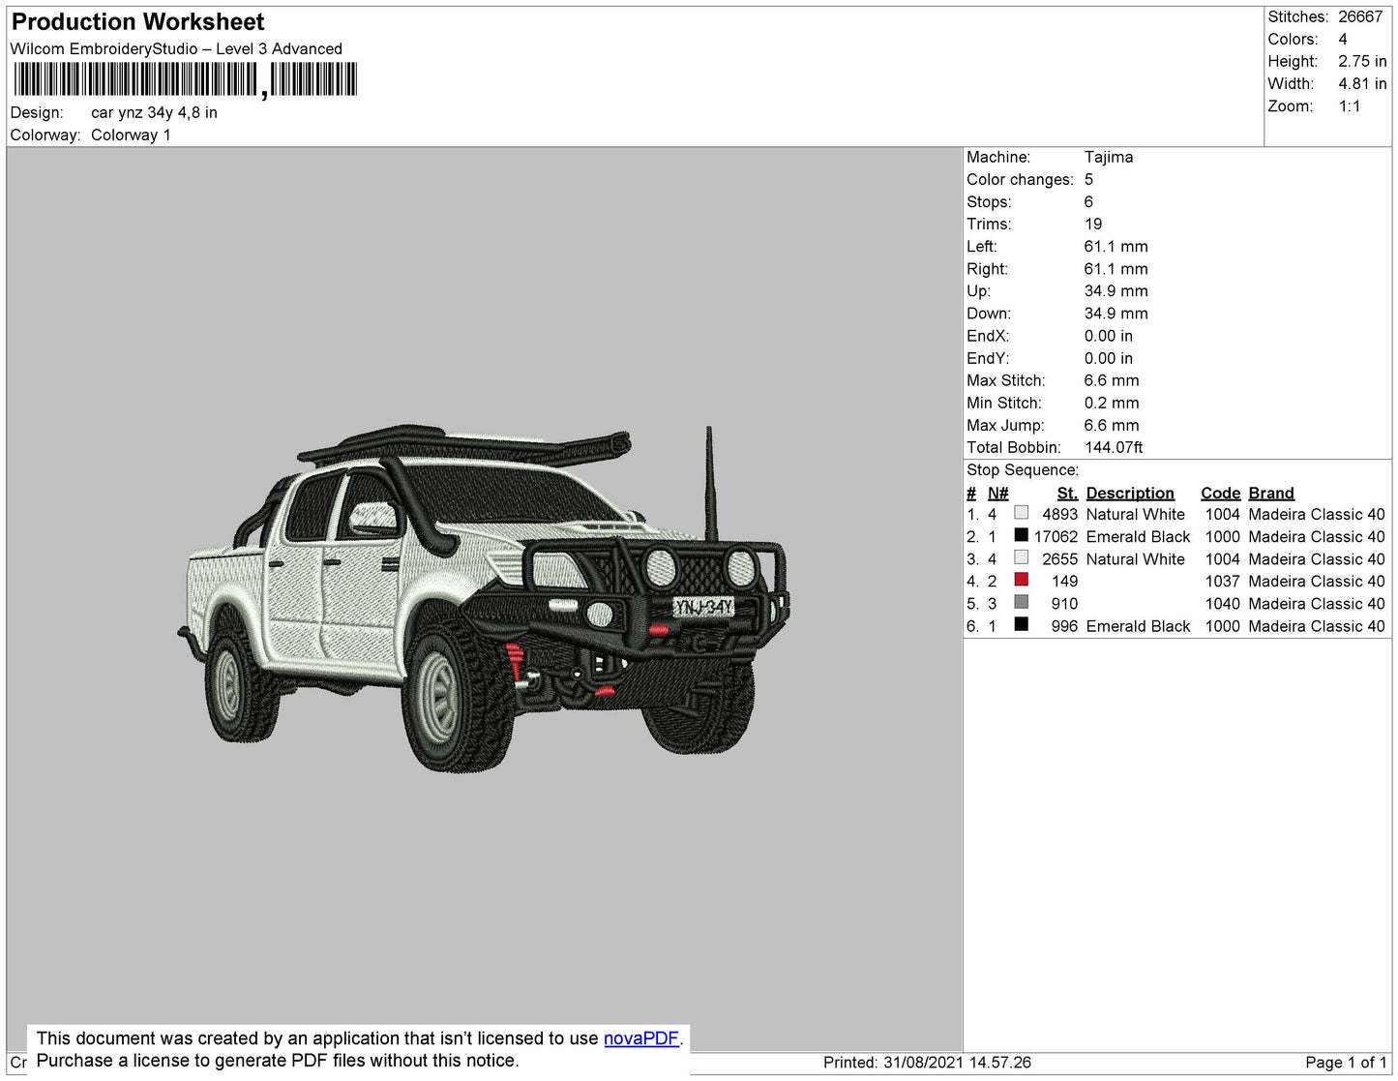This screenshot has height=1081, width=1398.
Task: Click the embroidered truck design preview
Action: point(484,597)
